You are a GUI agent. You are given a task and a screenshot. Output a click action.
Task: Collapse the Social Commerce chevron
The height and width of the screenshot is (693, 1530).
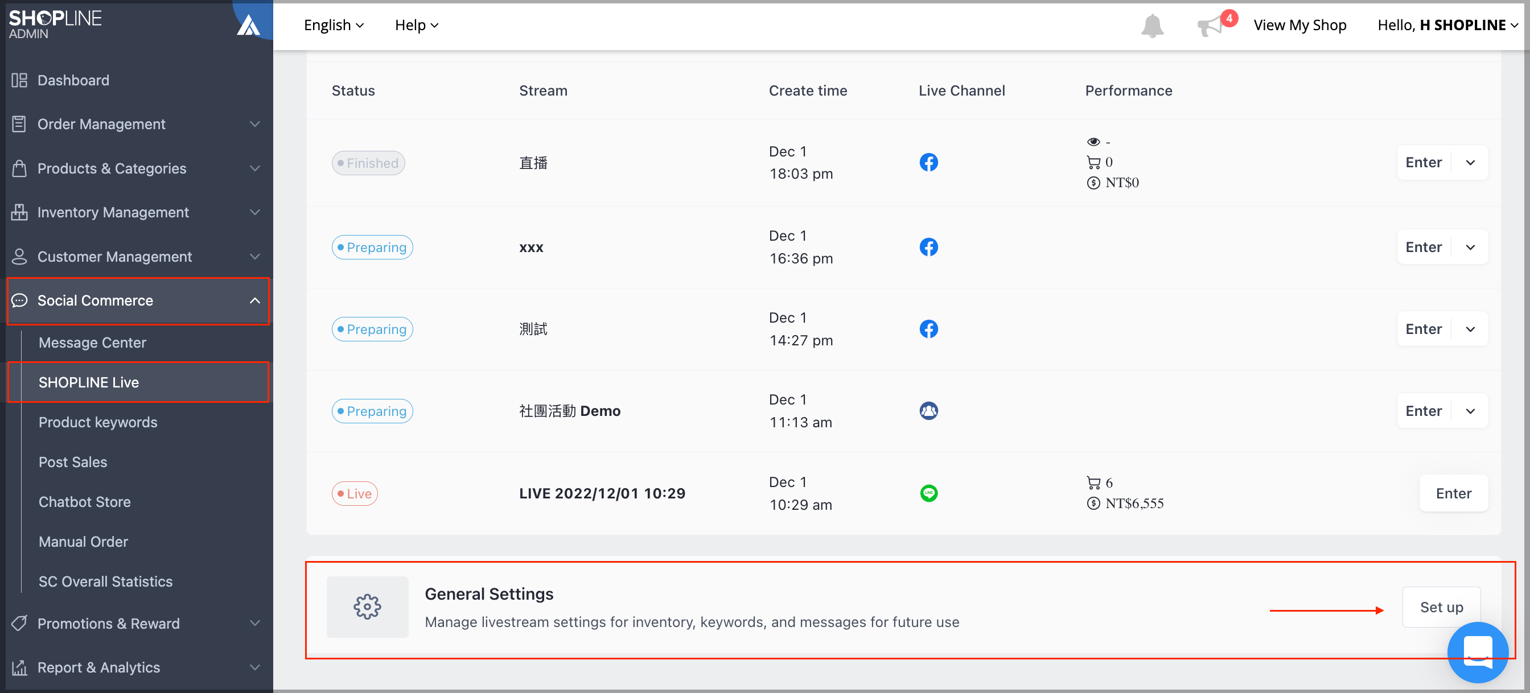tap(255, 300)
